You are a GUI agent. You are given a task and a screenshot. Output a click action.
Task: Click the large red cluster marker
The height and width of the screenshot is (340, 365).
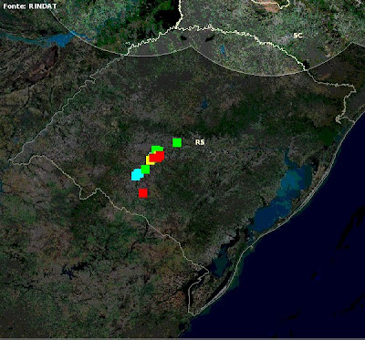pos(157,157)
